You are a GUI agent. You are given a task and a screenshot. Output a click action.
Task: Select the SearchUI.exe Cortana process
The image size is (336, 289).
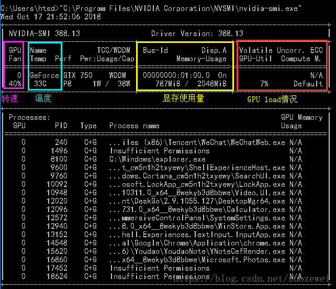pos(197,176)
